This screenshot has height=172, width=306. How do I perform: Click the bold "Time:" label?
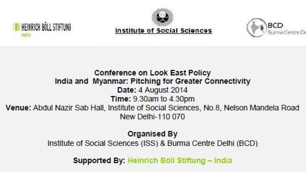(121, 99)
